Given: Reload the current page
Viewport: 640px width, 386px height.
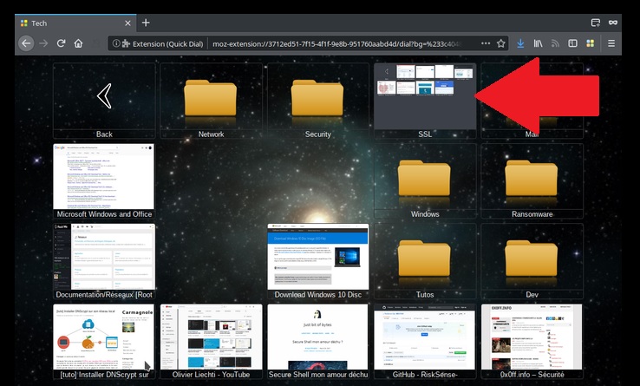Looking at the screenshot, I should coord(61,43).
